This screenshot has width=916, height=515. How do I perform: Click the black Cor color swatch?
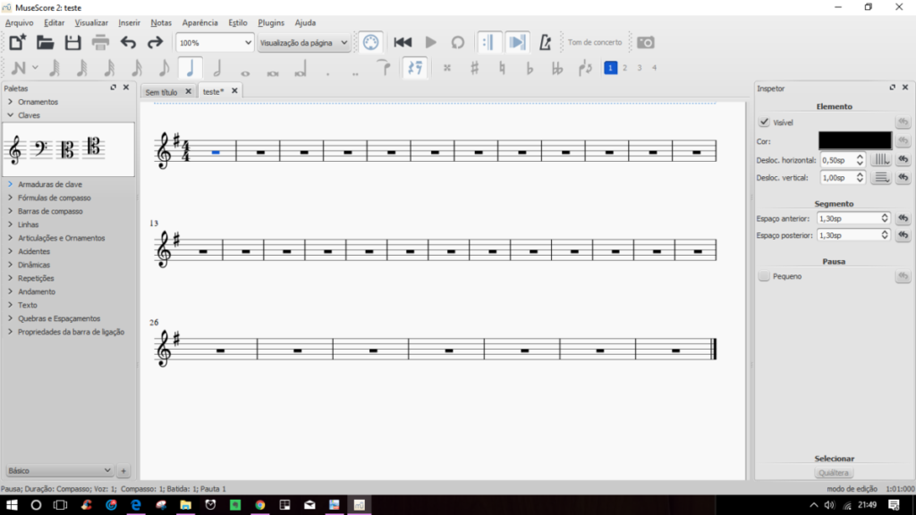tap(854, 140)
